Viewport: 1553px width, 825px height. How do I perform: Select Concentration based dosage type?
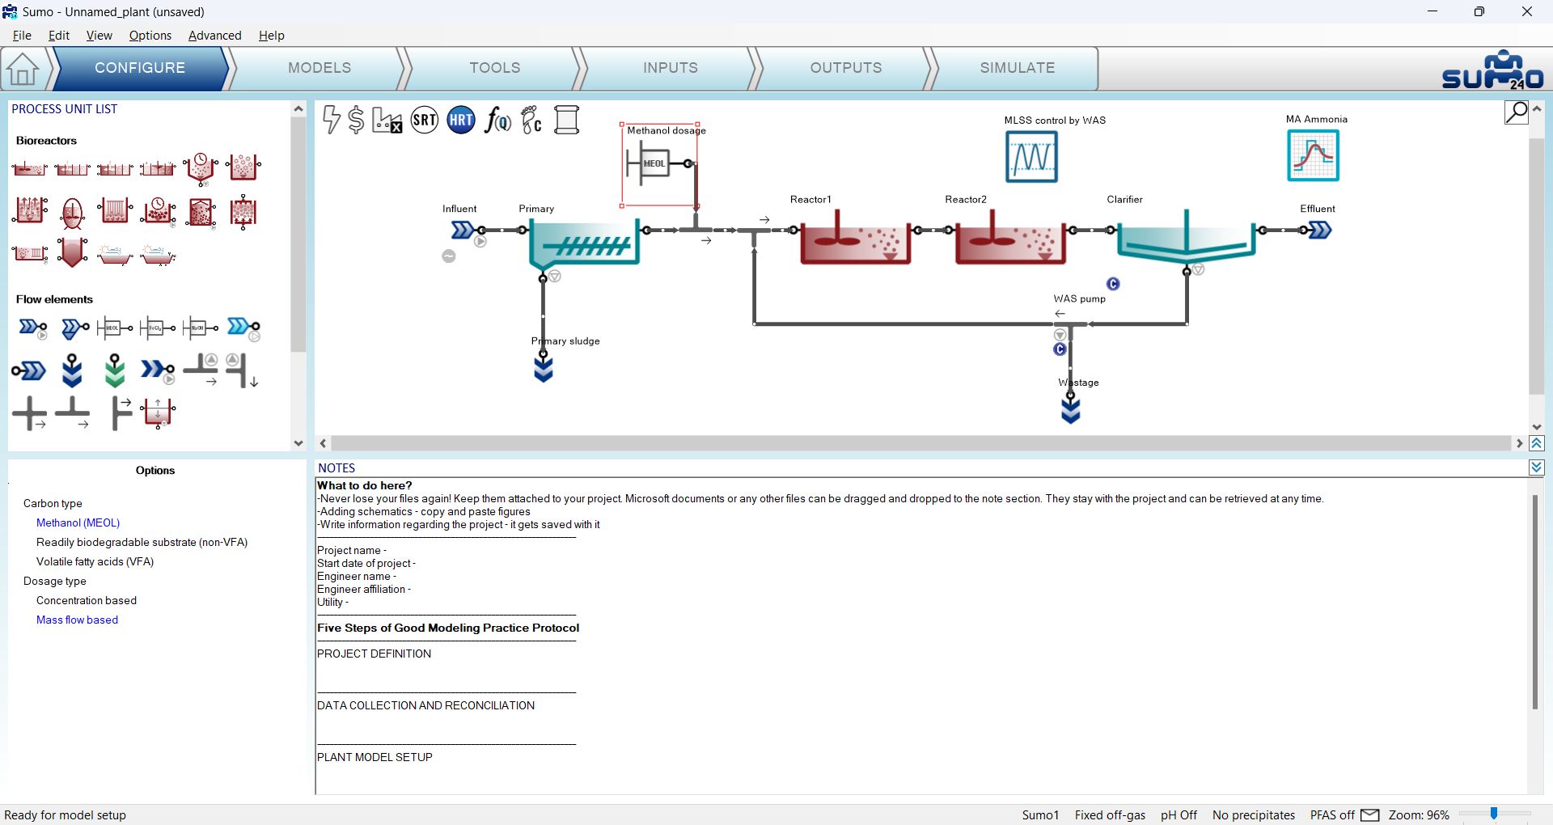click(x=86, y=600)
